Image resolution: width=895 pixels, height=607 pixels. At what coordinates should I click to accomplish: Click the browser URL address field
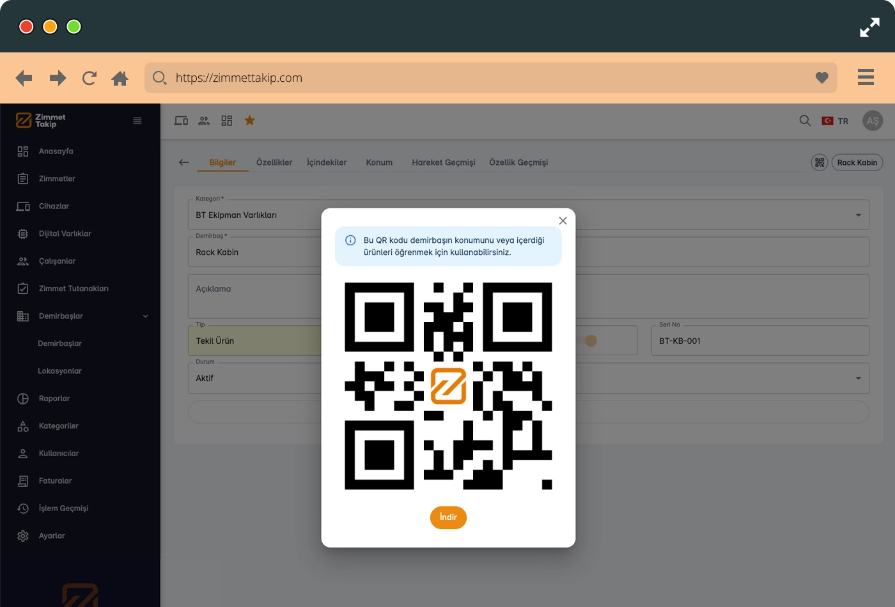tap(491, 78)
